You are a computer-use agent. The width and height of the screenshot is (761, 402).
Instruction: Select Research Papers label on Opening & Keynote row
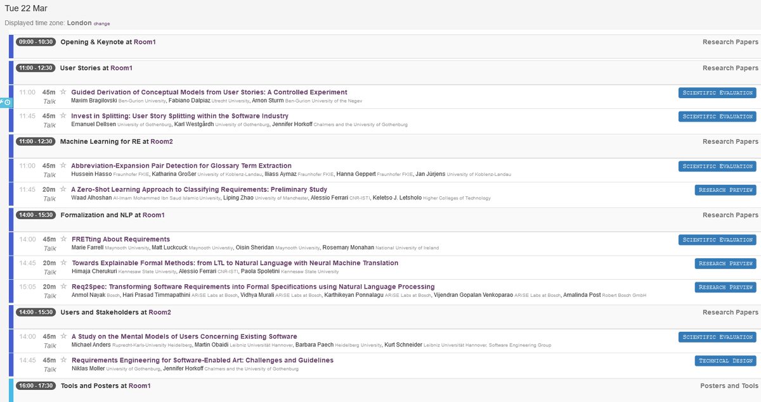[731, 42]
